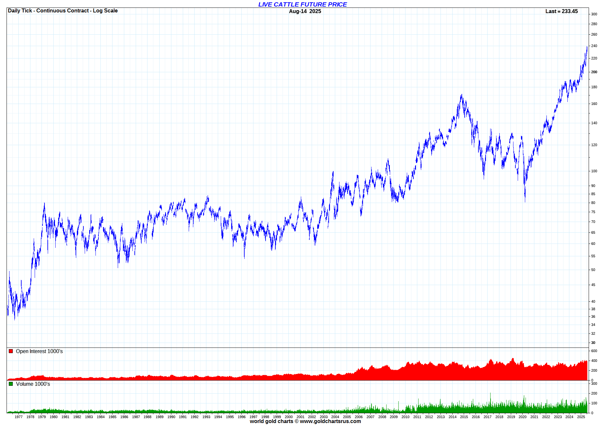Screen dimensions: 605x425
Task: Click the 1990 year label on axis
Action: point(171,417)
